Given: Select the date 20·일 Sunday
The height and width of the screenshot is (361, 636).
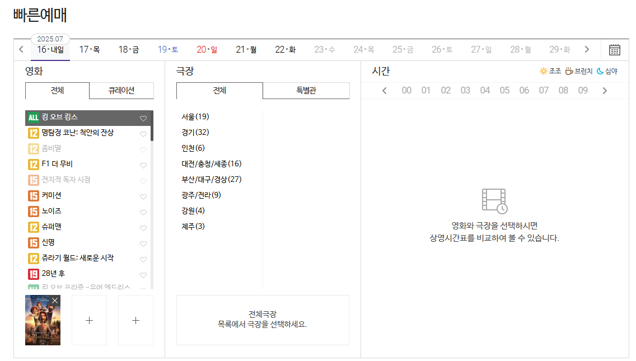Looking at the screenshot, I should pyautogui.click(x=207, y=49).
